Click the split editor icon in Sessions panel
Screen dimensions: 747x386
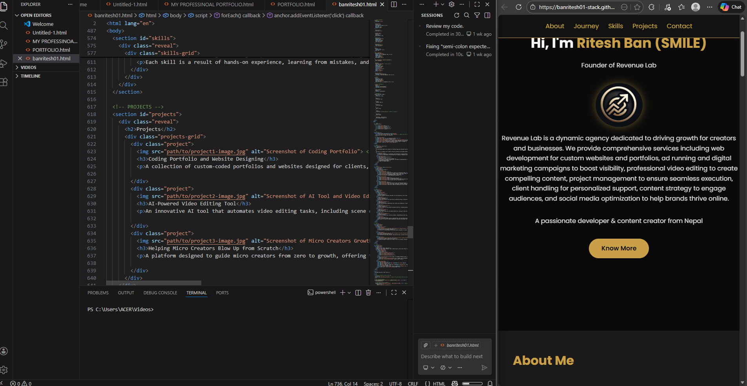tap(487, 15)
